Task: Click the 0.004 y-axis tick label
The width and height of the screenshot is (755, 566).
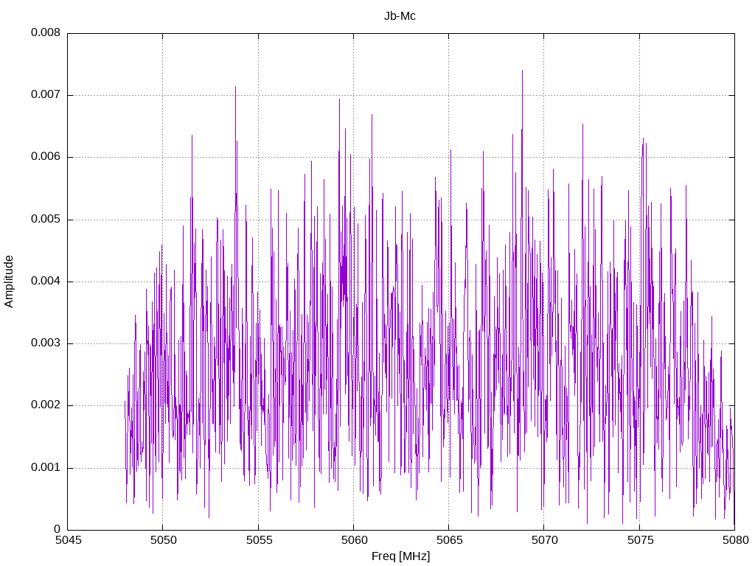Action: coord(46,281)
